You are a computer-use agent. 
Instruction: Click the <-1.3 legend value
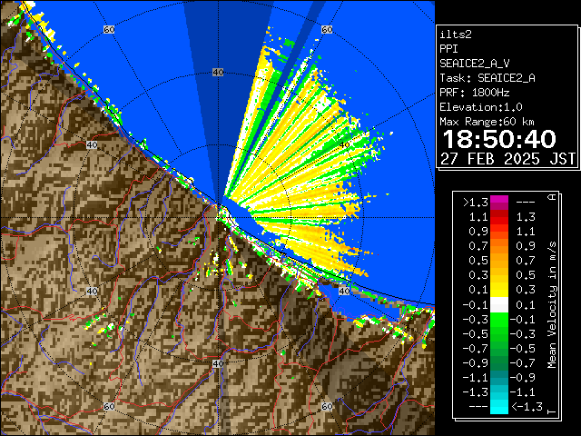527,407
